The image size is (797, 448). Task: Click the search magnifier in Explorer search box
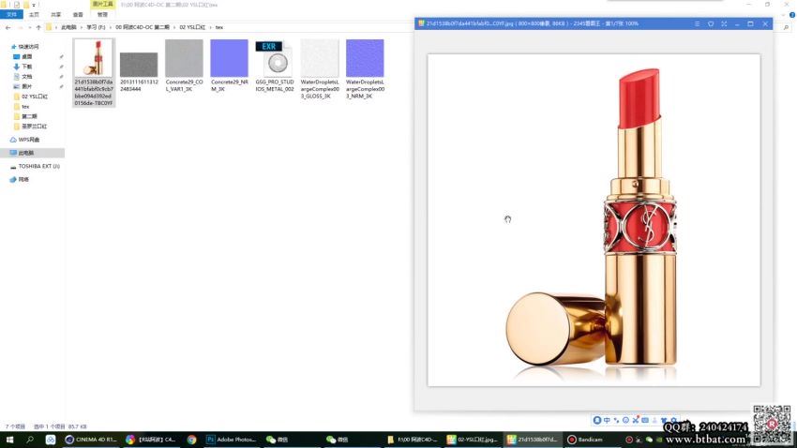pyautogui.click(x=786, y=27)
